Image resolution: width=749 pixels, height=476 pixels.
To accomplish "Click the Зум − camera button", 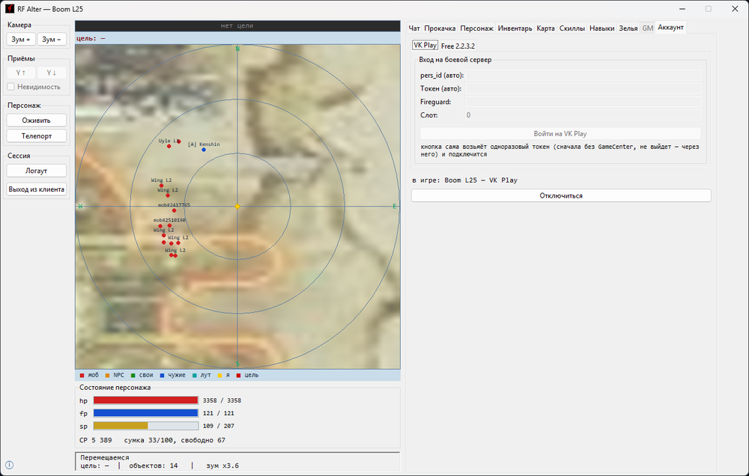I will pyautogui.click(x=52, y=39).
